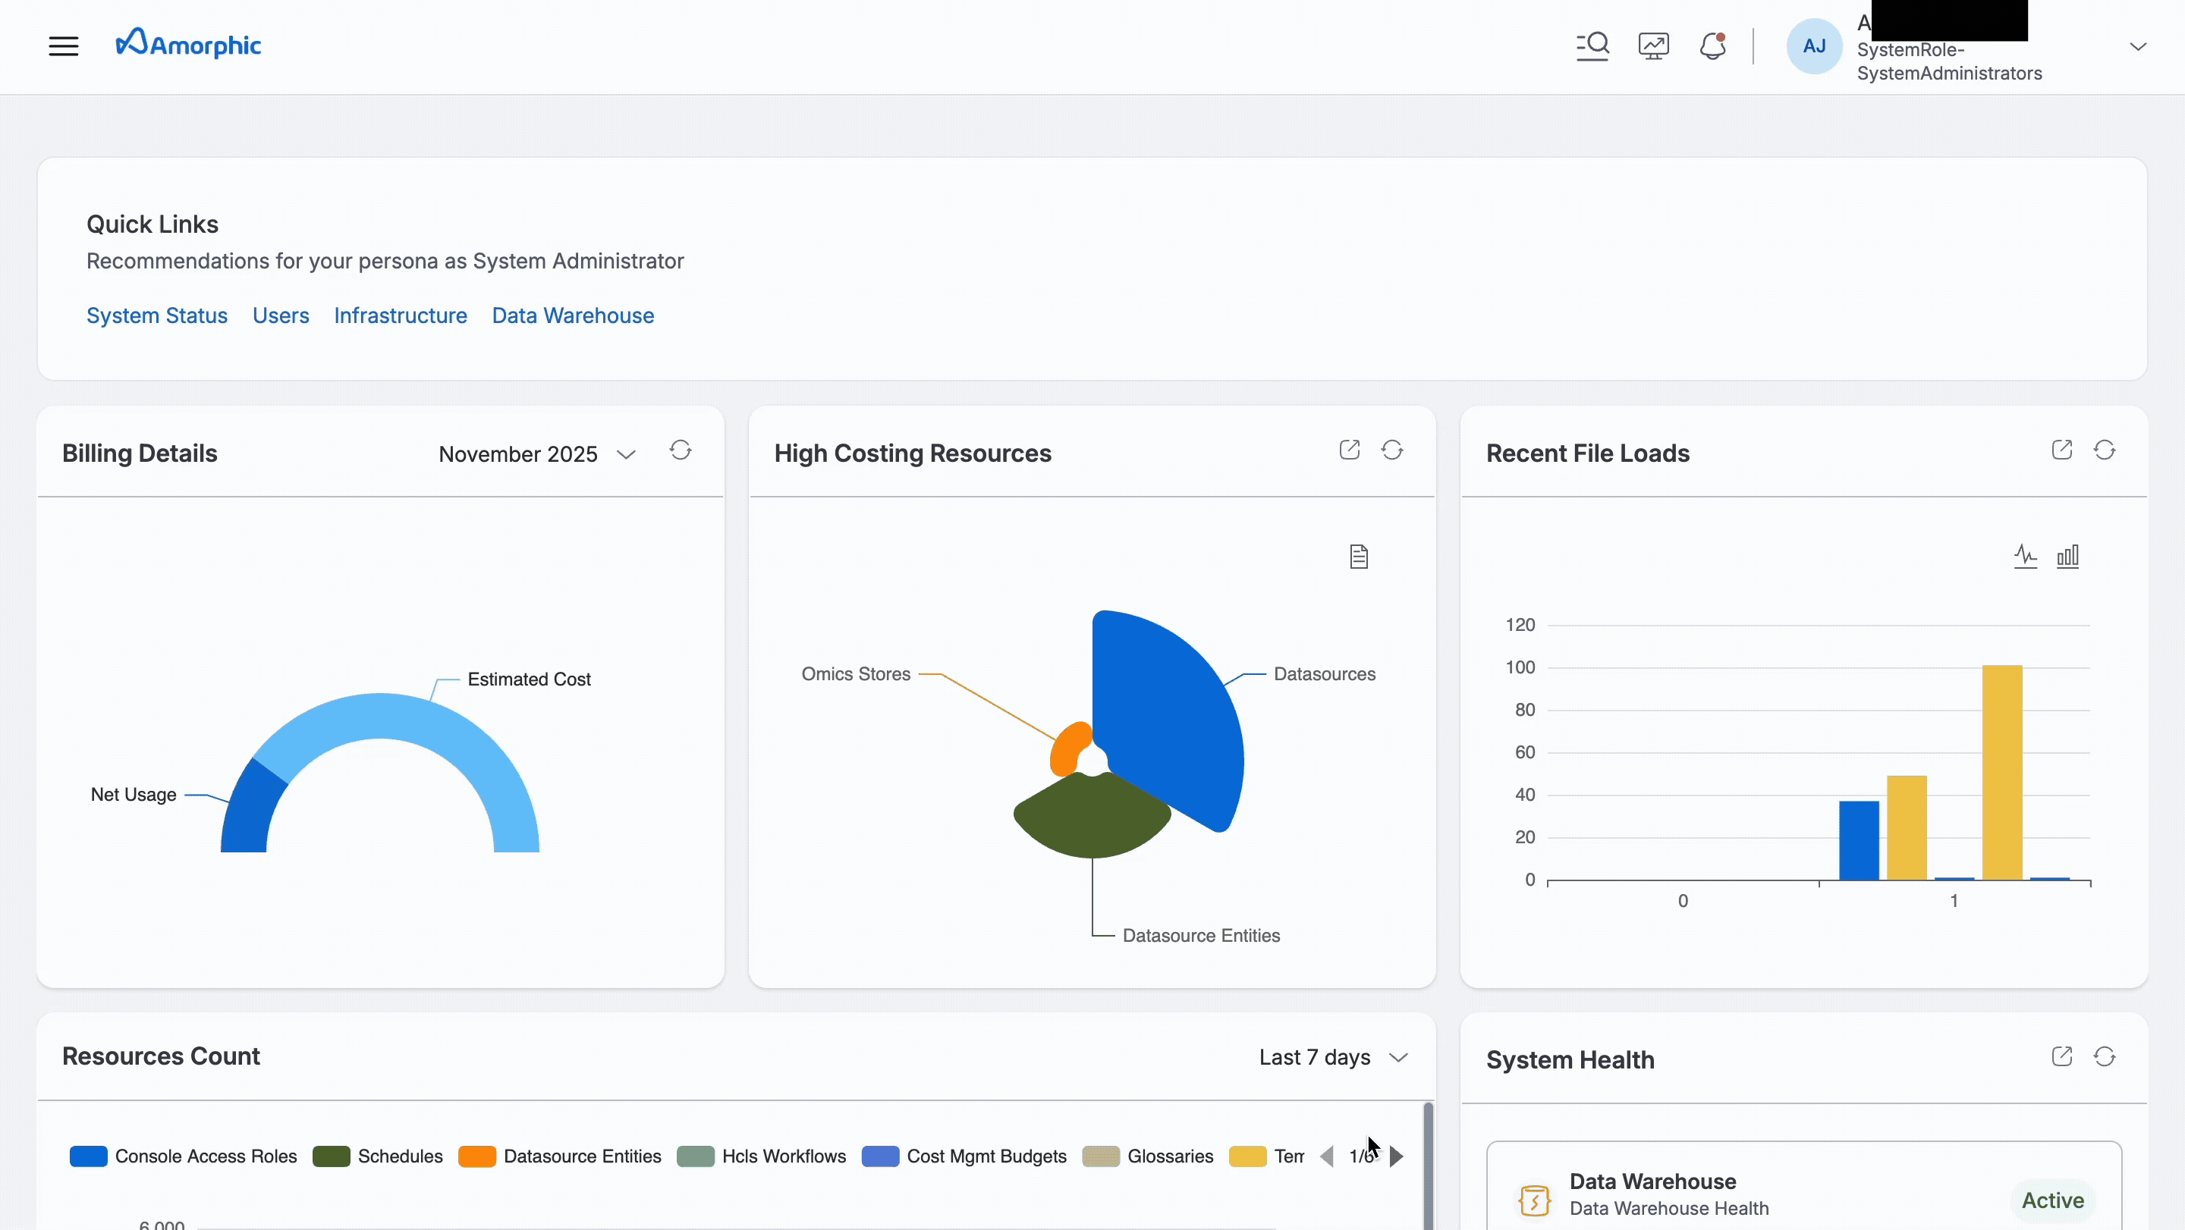Screen dimensions: 2185x1230
Task: Toggle the Schedules legend series
Action: click(x=400, y=1156)
